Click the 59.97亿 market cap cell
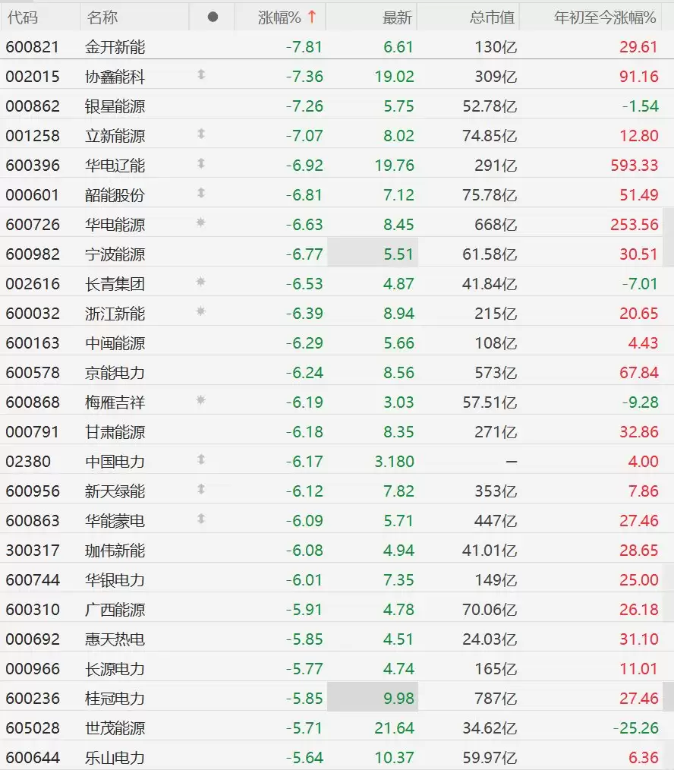Viewport: 674px width, 770px height. click(490, 758)
